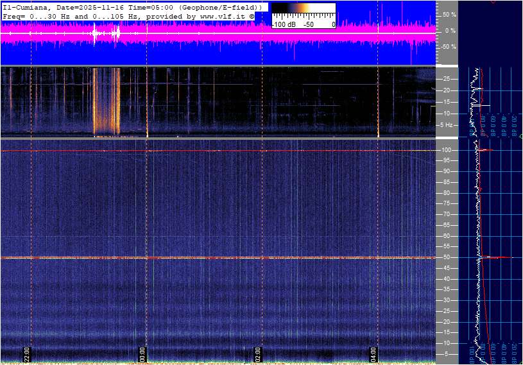523x365 pixels.
Task: Click the 22:00 time marker label
Action: tap(27, 354)
